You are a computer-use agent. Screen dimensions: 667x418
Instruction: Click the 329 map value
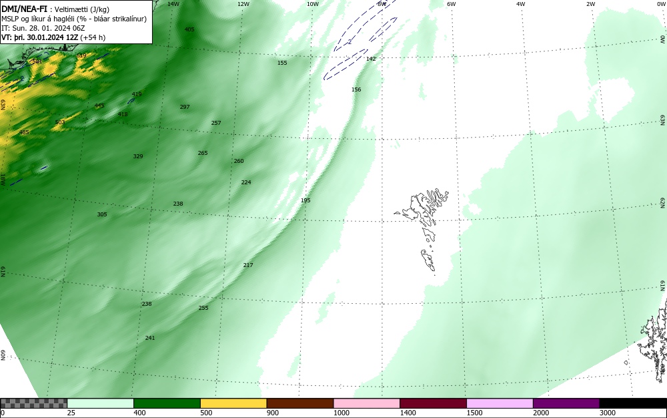click(x=138, y=156)
